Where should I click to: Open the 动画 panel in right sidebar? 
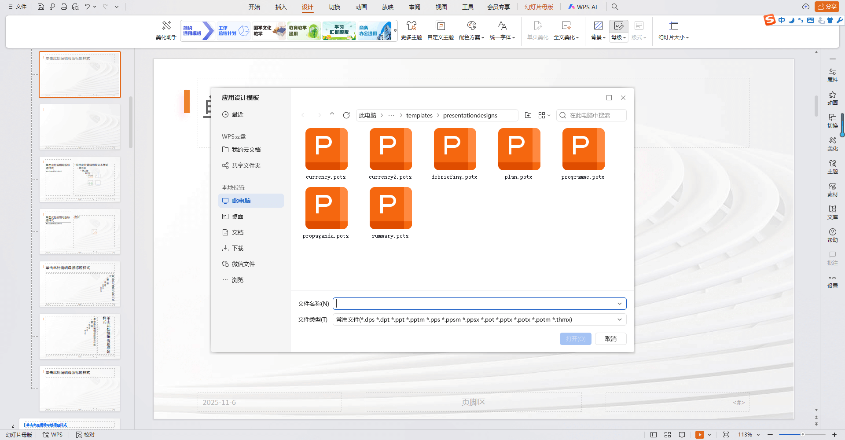click(832, 98)
